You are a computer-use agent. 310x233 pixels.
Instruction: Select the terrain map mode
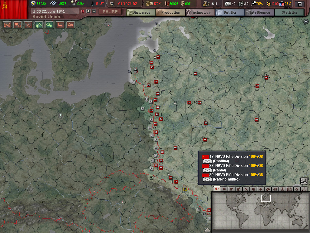click(x=217, y=189)
